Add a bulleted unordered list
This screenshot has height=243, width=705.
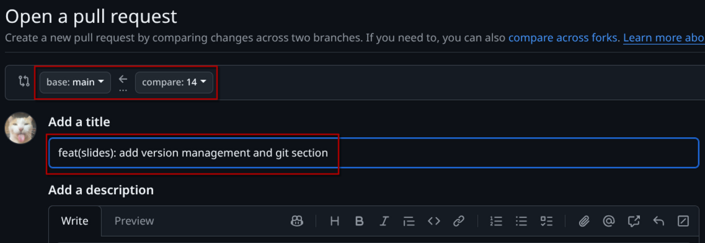coord(521,221)
